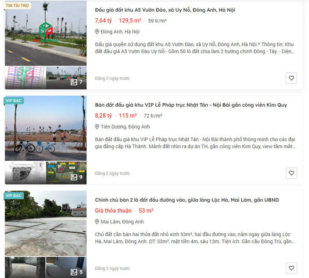This screenshot has height=278, width=309.
Task: View main road photo of A5 Vườn Đào
Action: pyautogui.click(x=46, y=33)
